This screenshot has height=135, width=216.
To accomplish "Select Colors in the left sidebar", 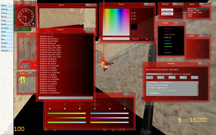I will 7,13.
